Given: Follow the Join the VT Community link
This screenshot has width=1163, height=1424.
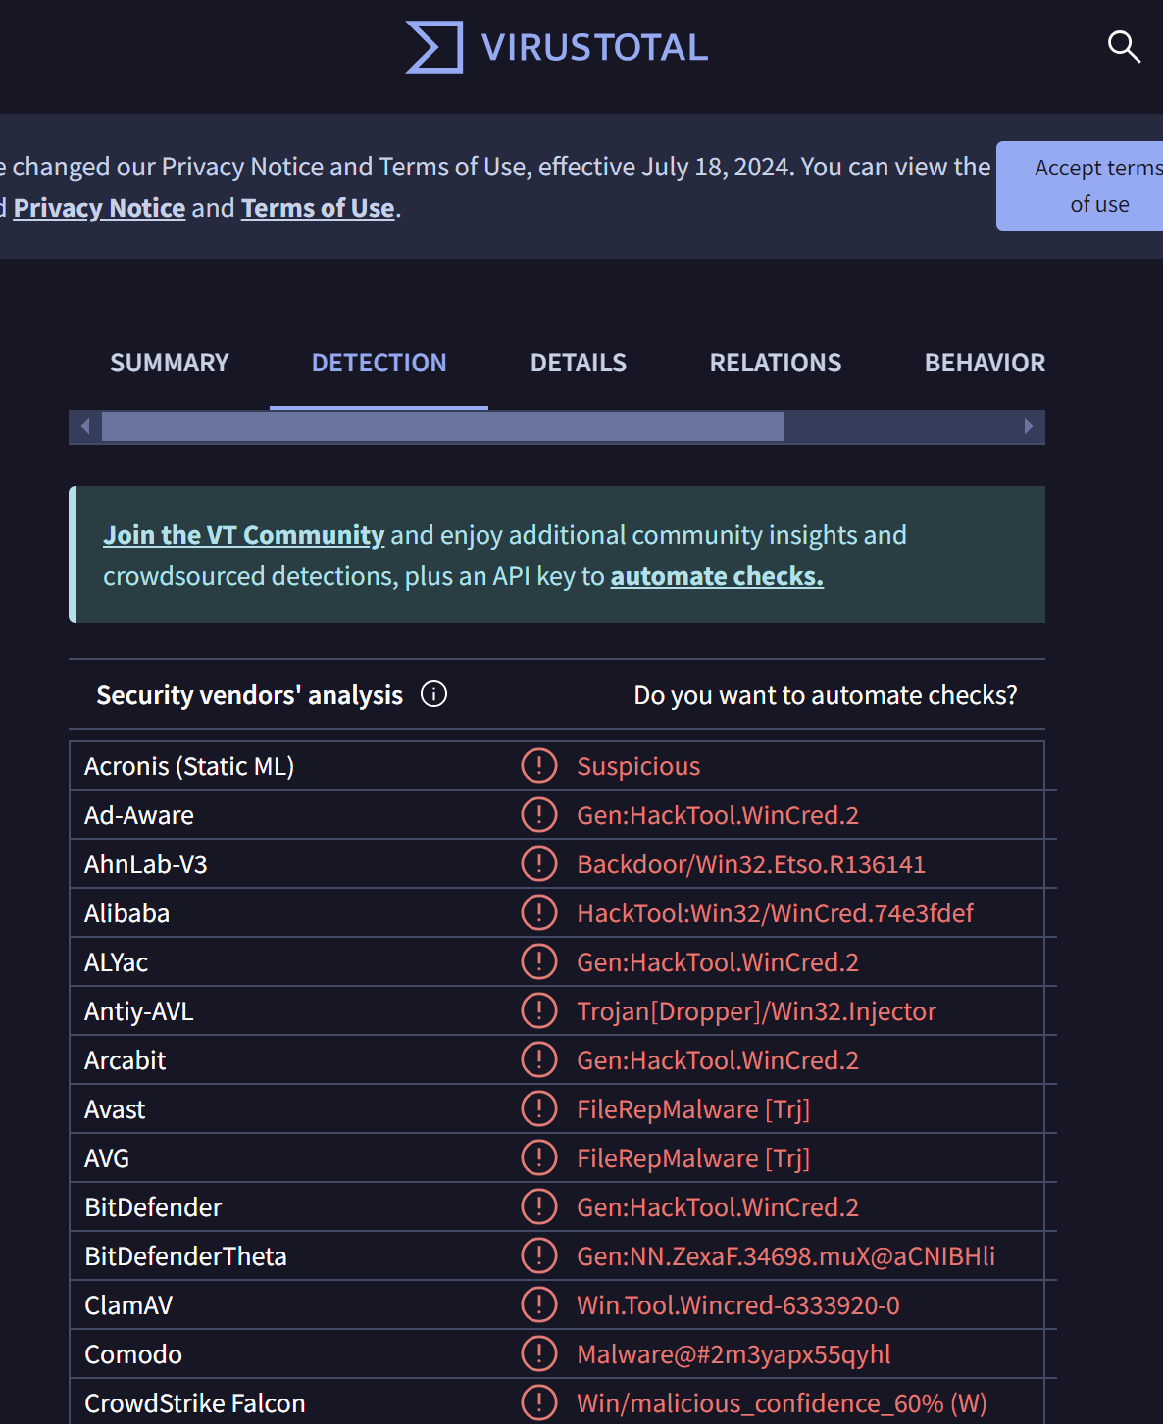Looking at the screenshot, I should pos(243,535).
